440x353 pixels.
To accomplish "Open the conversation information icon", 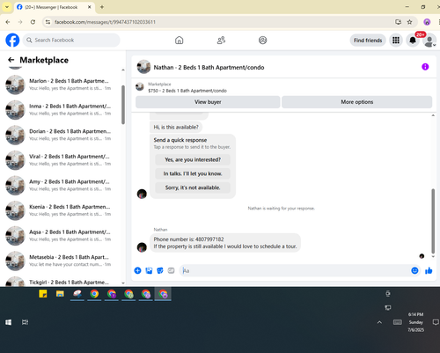I will pos(425,67).
